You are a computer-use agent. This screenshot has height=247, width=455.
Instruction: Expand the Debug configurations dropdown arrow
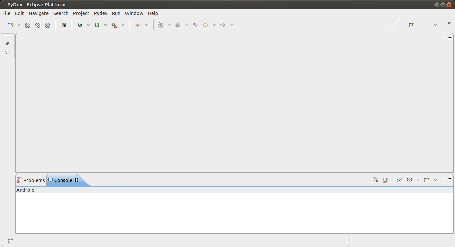coord(88,25)
